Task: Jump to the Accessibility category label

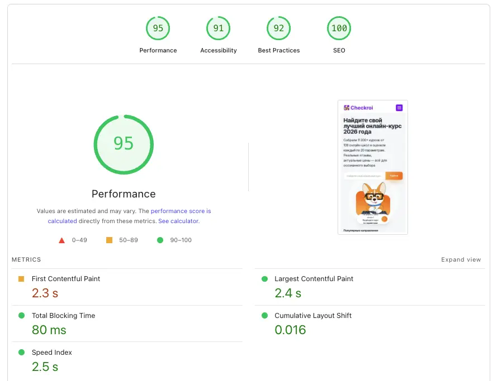Action: pos(218,50)
